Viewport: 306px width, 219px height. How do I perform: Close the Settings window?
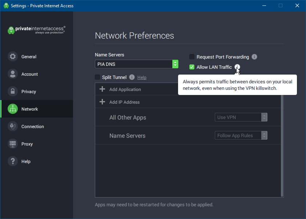tap(297, 5)
